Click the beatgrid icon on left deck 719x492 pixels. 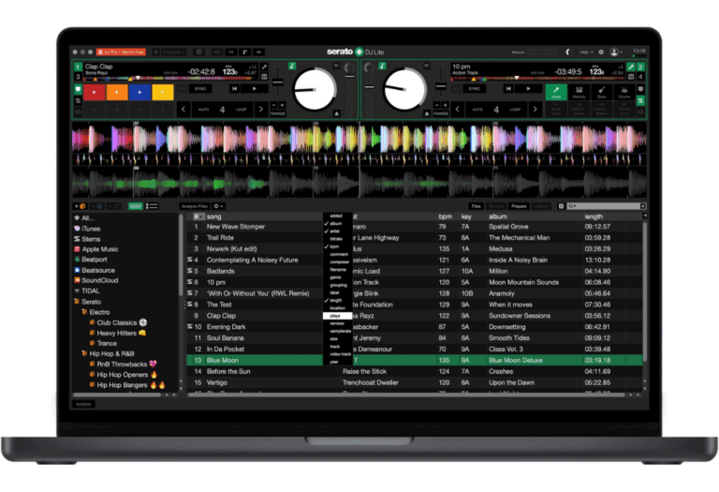point(265,77)
